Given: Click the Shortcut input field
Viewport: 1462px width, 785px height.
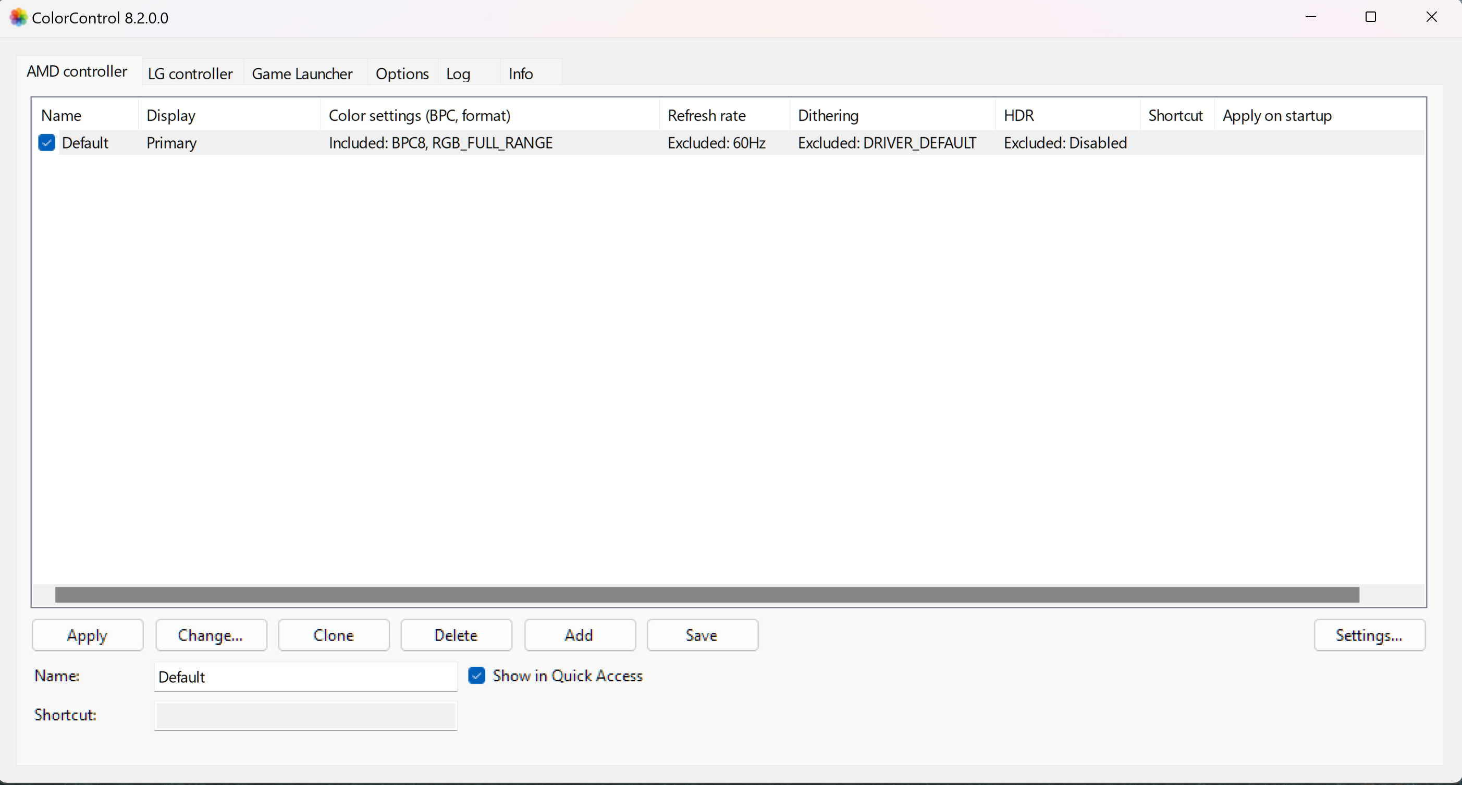Looking at the screenshot, I should click(x=305, y=716).
